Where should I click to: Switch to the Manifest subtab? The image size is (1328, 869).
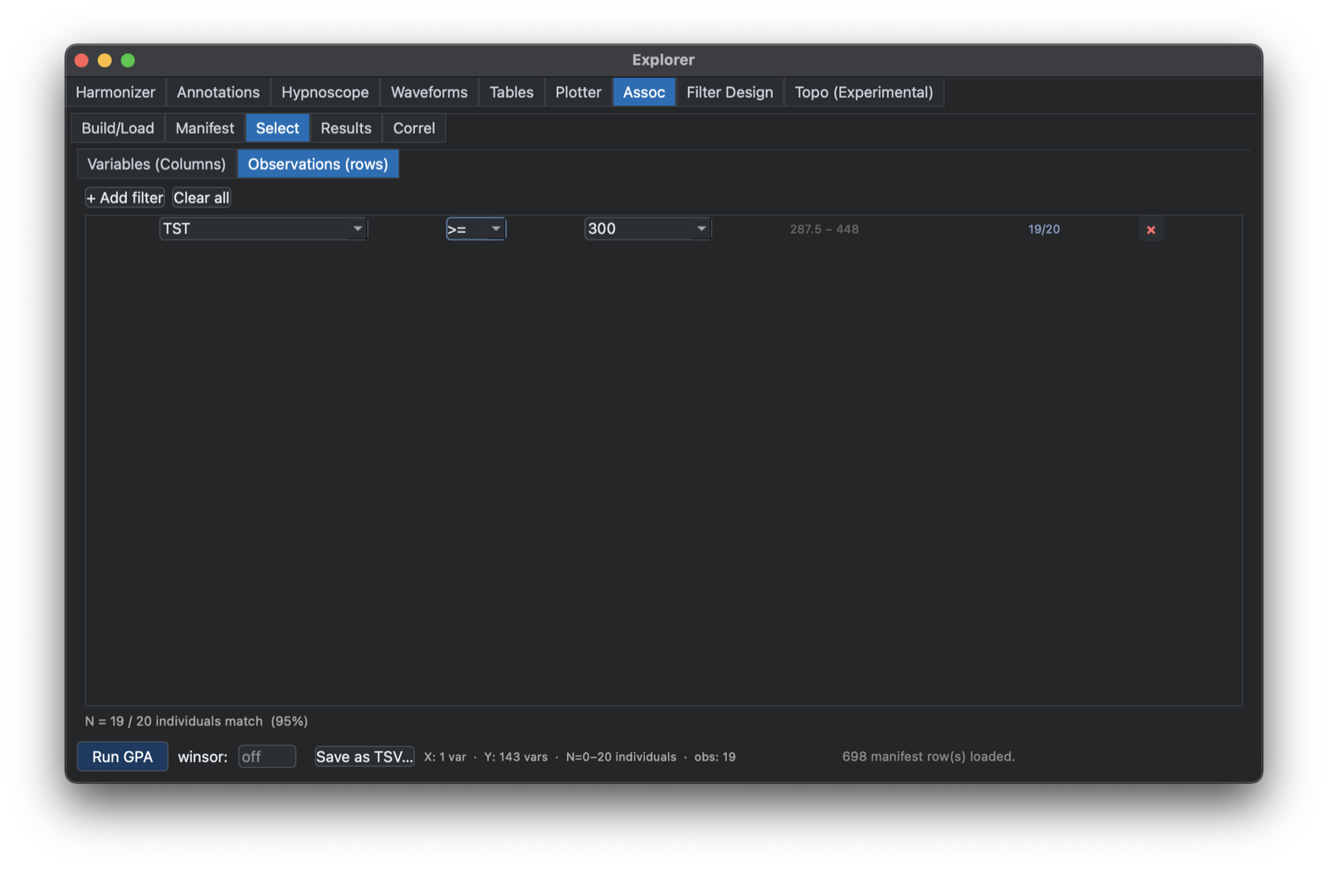tap(205, 129)
